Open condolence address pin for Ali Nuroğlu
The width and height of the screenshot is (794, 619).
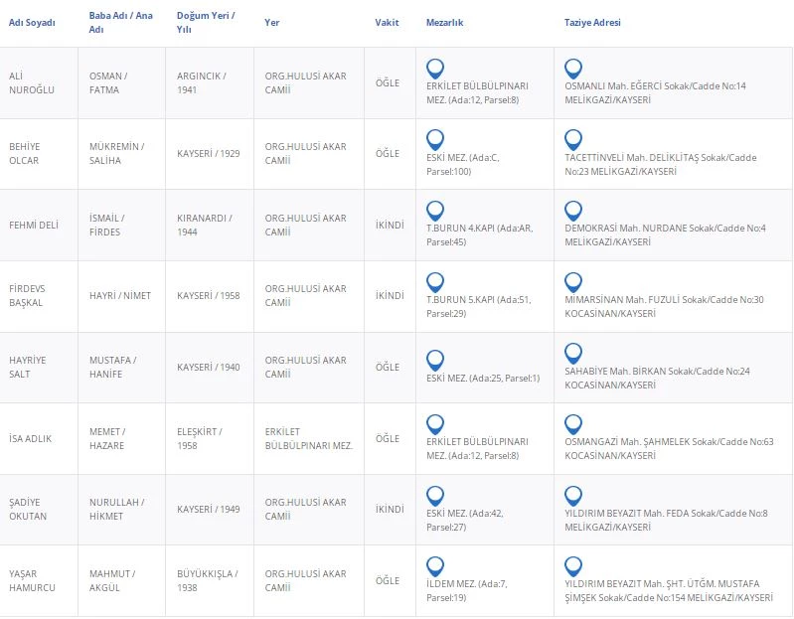coord(573,69)
